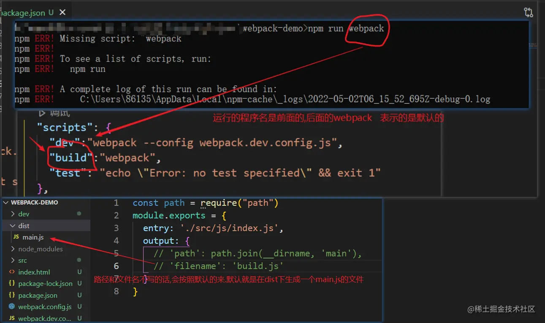
Task: Expand the dev folder chevron
Action: point(13,214)
